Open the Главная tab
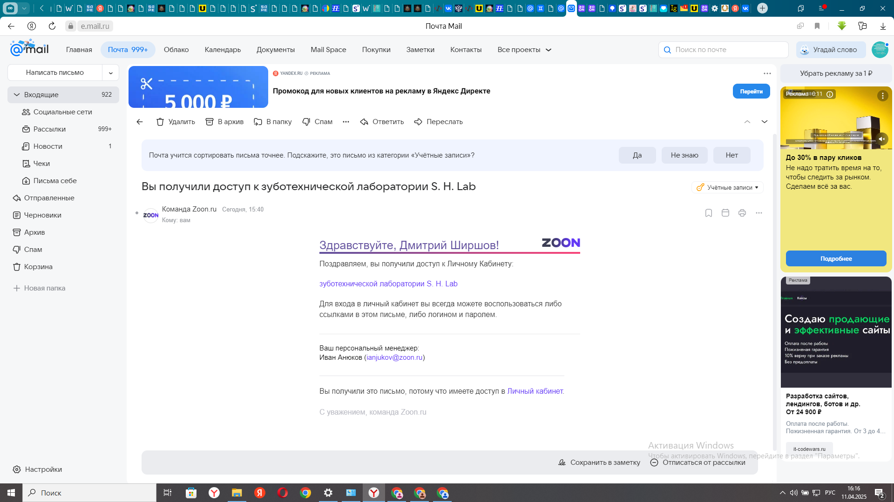 pyautogui.click(x=79, y=50)
